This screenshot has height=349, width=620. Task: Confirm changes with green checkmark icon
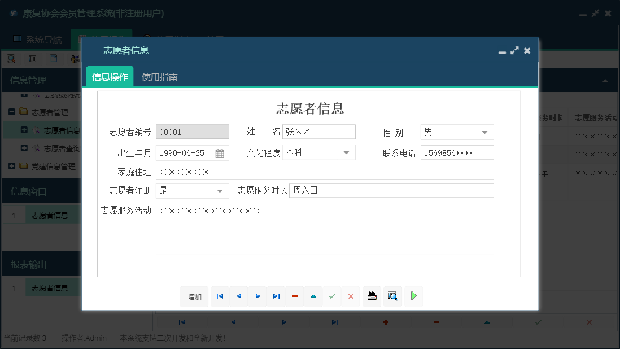click(332, 296)
